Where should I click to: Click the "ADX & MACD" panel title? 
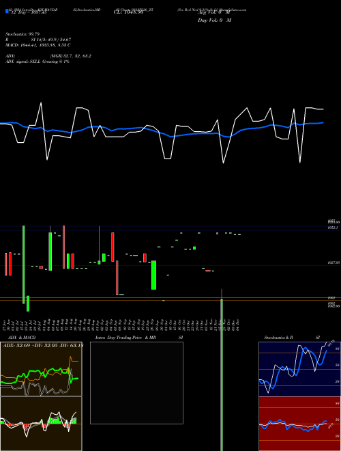pyautogui.click(x=22, y=338)
